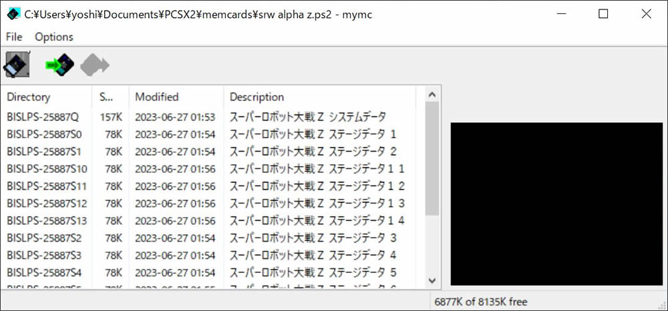Click the 2023-06-27 01:53 modified date
This screenshot has height=311, width=668.
click(x=175, y=117)
